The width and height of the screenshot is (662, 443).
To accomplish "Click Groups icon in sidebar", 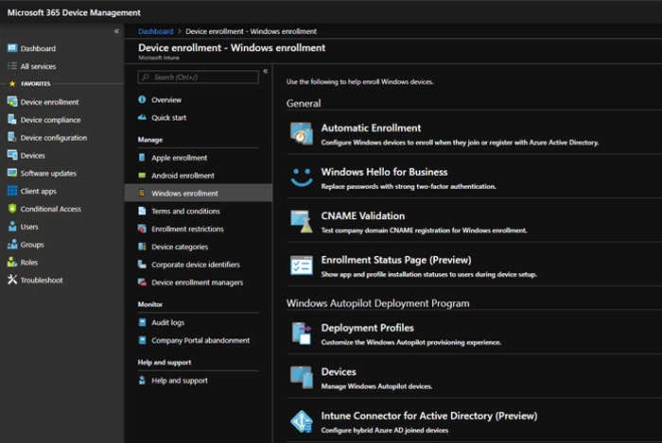I will pyautogui.click(x=12, y=244).
